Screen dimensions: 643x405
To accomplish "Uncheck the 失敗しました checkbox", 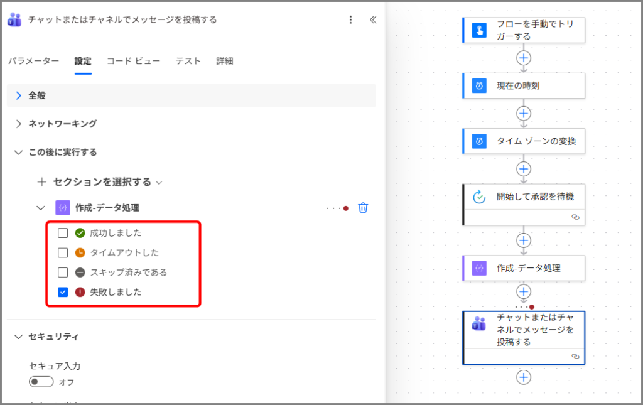I will pos(63,292).
